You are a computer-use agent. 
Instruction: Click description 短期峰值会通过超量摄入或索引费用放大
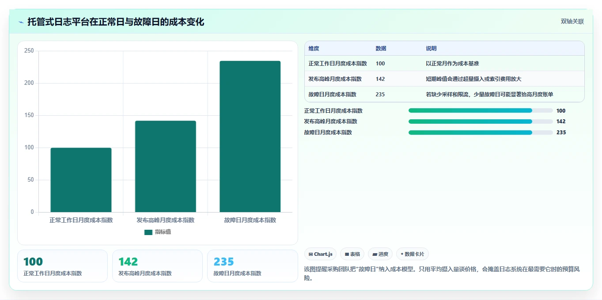pos(473,79)
